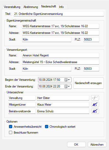The height and width of the screenshot is (150, 109).
Task: Click into the Titel text field
Action: coord(59,14)
